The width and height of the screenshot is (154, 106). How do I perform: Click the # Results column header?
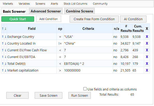click(126, 29)
